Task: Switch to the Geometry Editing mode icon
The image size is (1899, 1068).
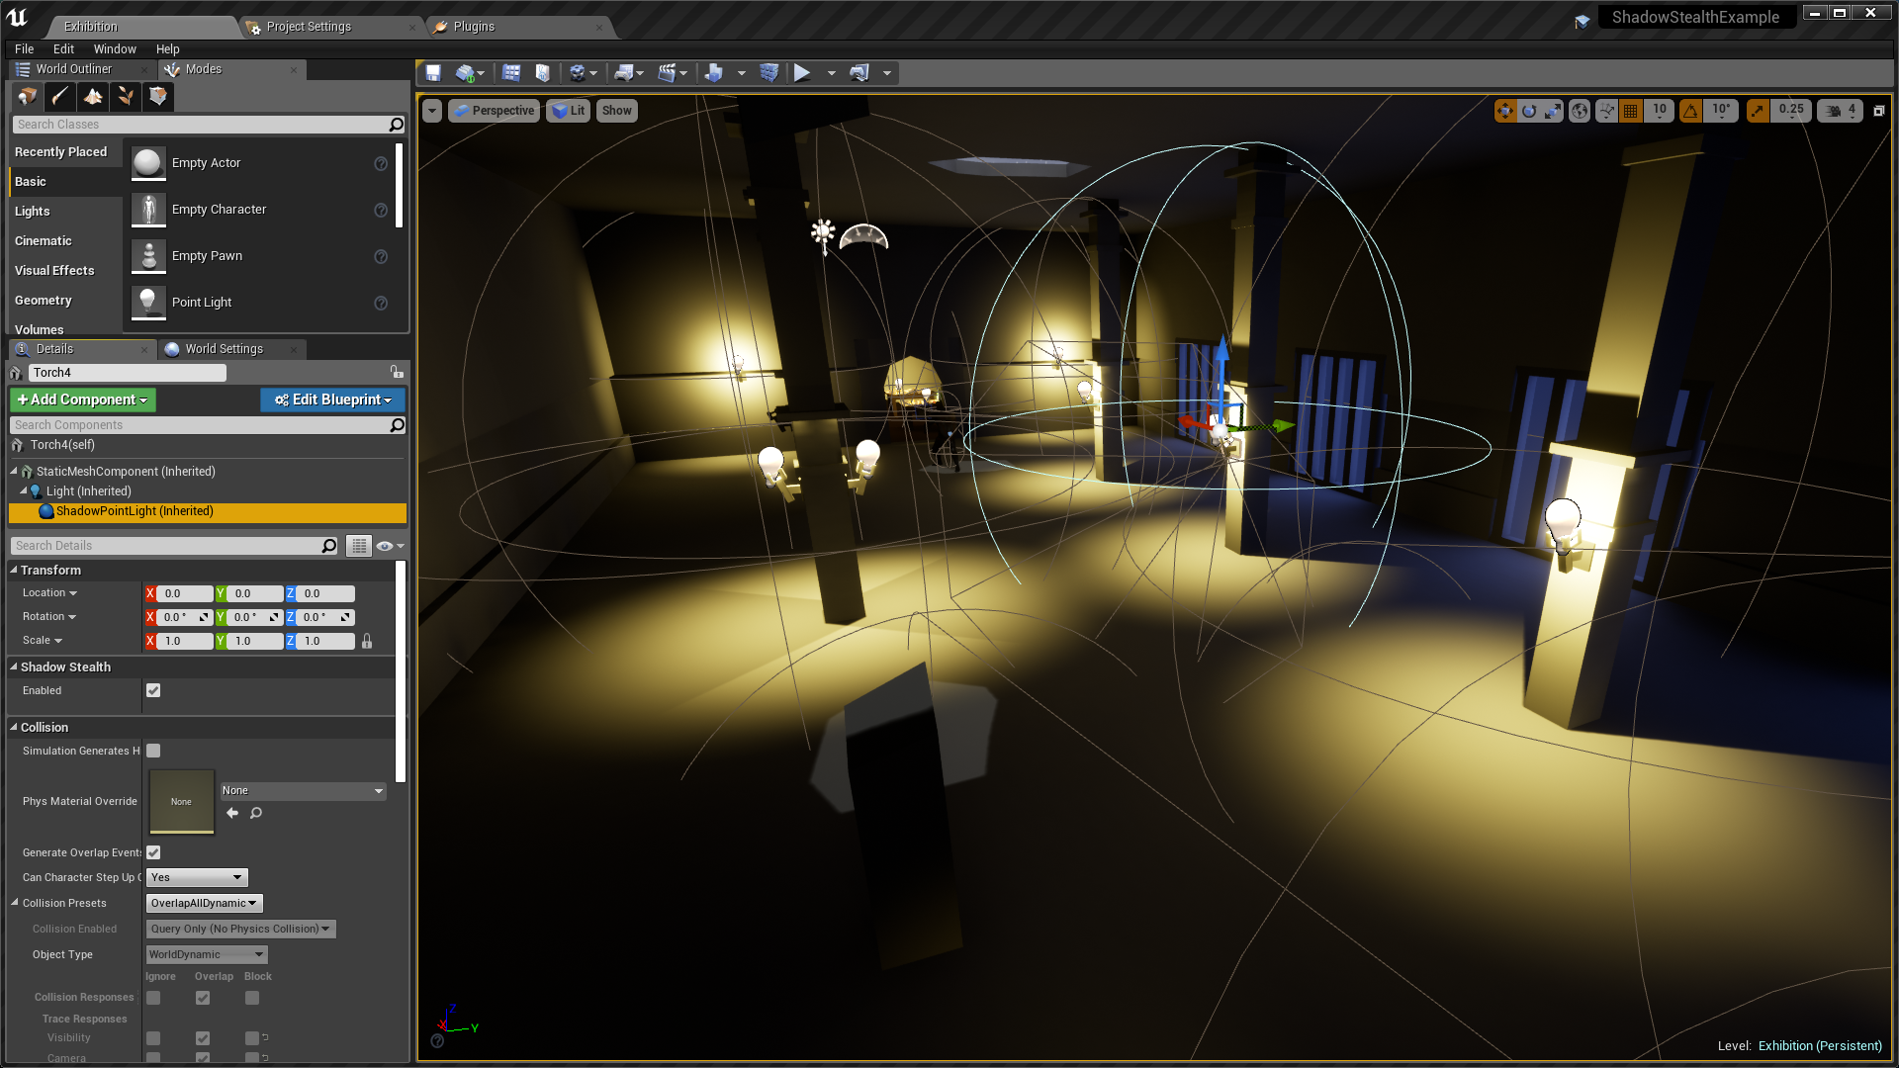Action: point(157,96)
